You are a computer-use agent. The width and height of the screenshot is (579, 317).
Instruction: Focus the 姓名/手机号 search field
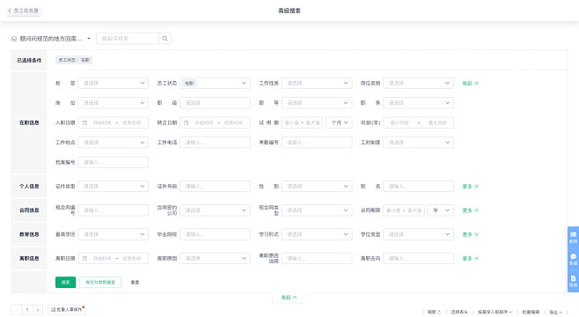pyautogui.click(x=128, y=39)
